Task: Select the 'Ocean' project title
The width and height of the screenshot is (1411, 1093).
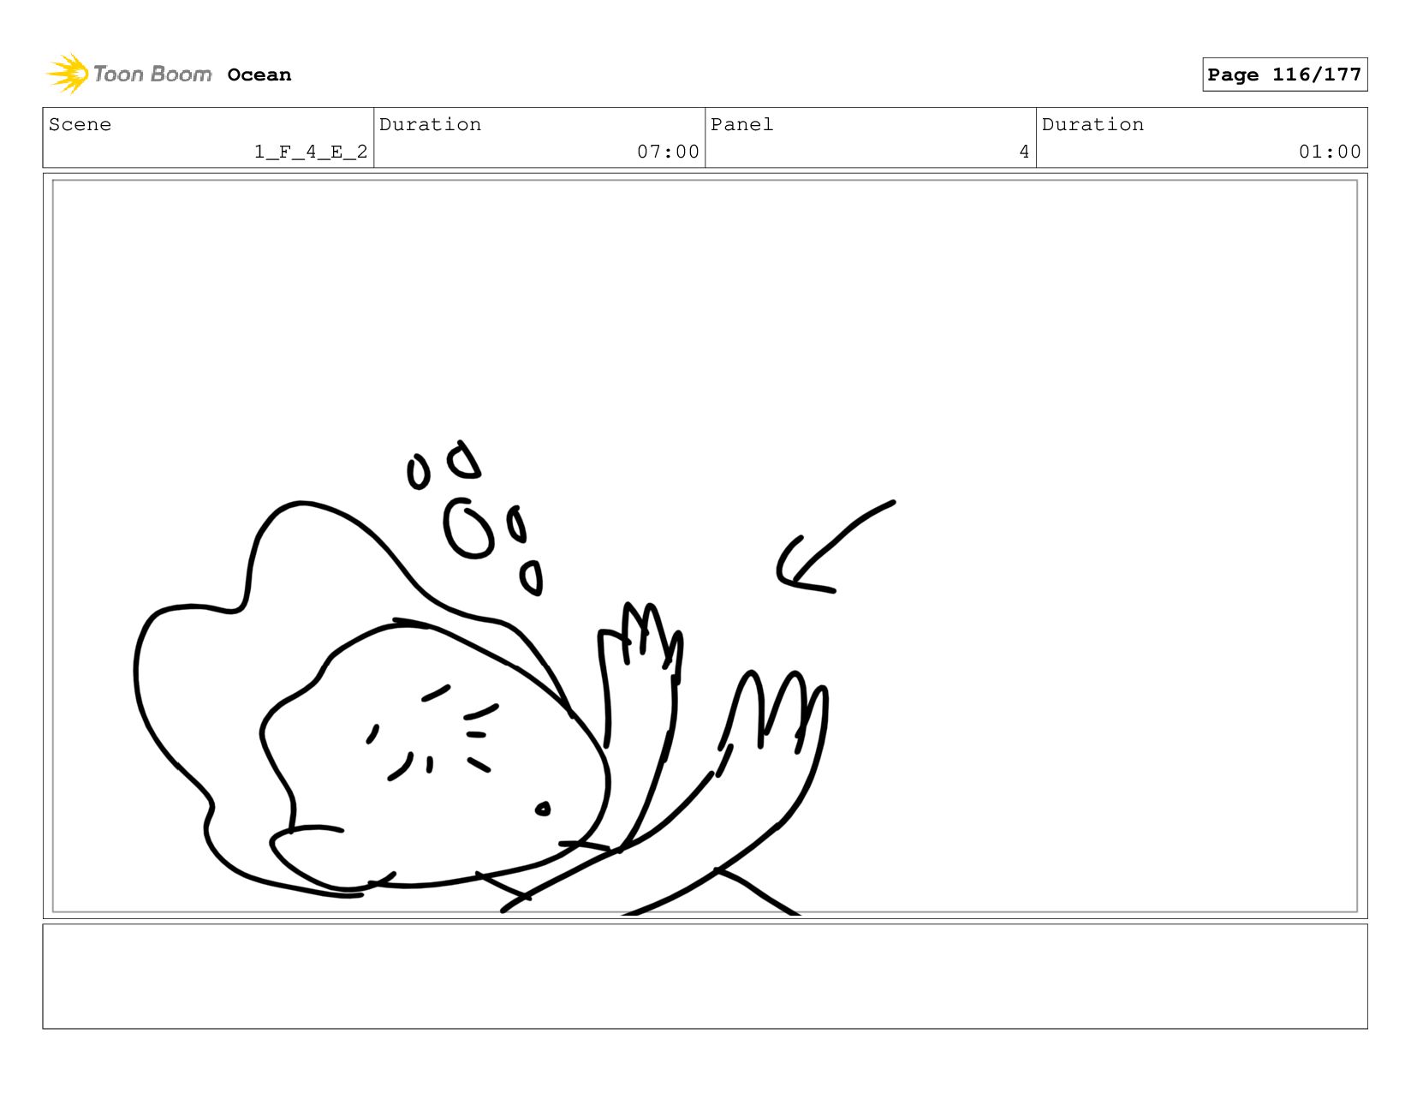Action: pos(259,75)
